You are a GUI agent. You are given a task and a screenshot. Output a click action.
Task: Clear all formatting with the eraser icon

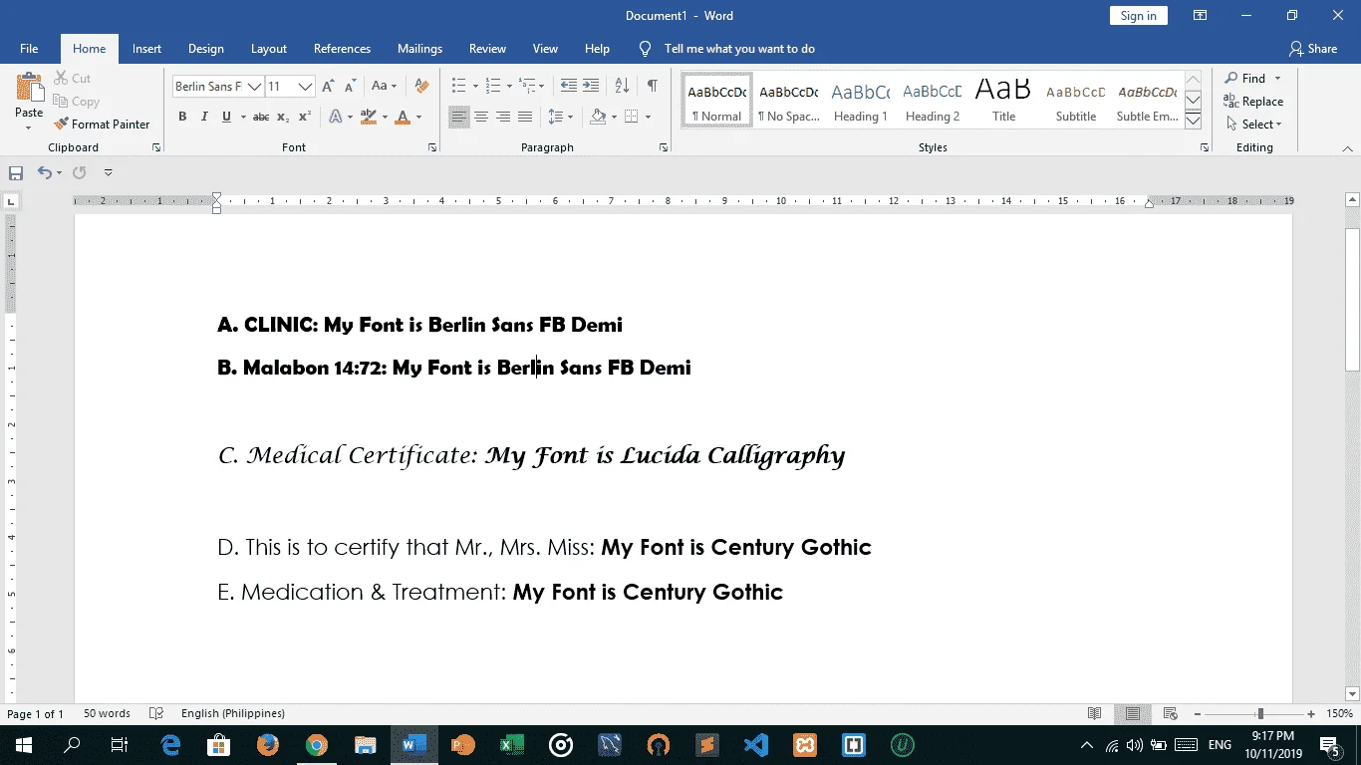click(421, 87)
